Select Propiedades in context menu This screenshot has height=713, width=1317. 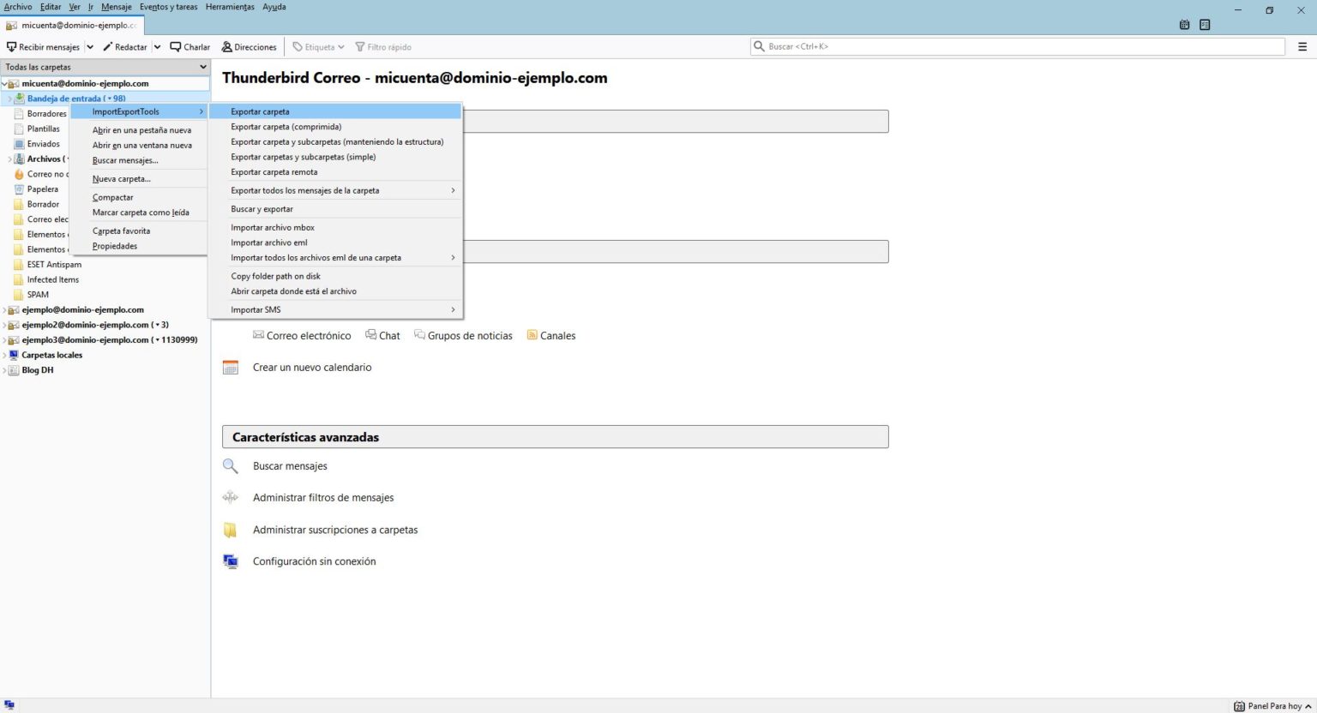[139, 246]
